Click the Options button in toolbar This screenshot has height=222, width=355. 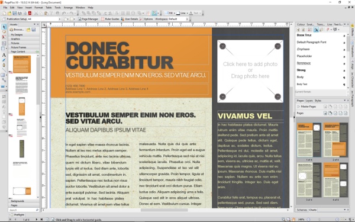pos(147,19)
